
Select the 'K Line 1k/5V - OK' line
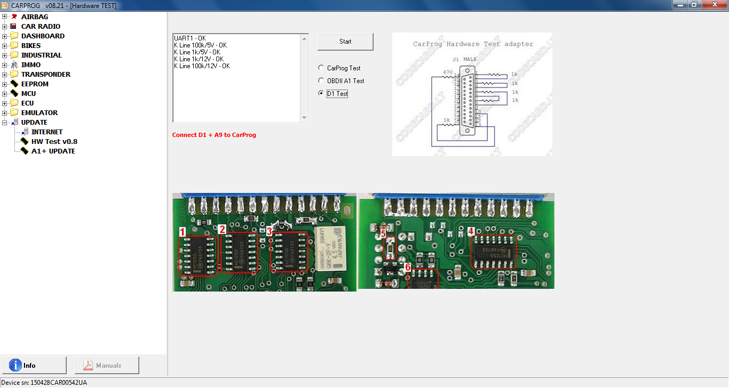click(x=197, y=52)
